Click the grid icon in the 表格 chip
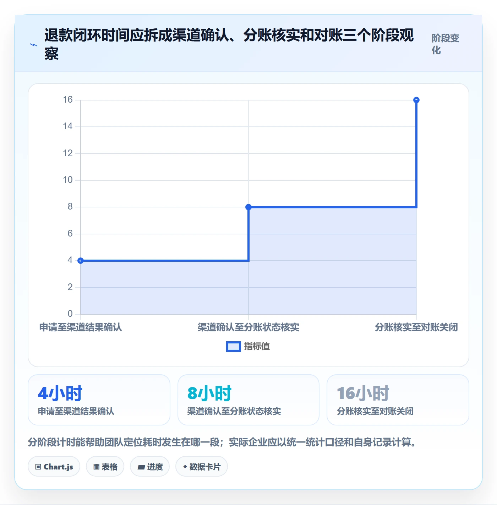 (96, 467)
